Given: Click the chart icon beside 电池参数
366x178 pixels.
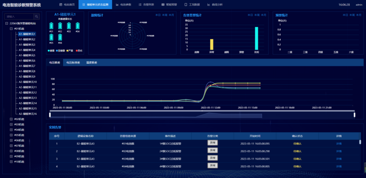Looking at the screenshot, I should tap(117, 5).
